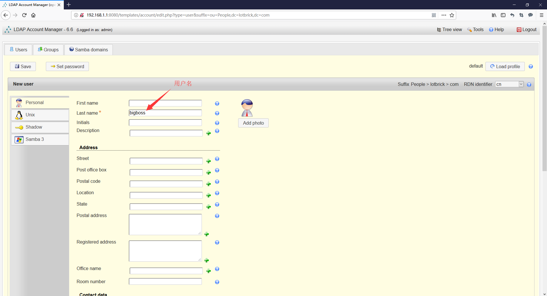Focus the Registered address text area

pyautogui.click(x=165, y=251)
